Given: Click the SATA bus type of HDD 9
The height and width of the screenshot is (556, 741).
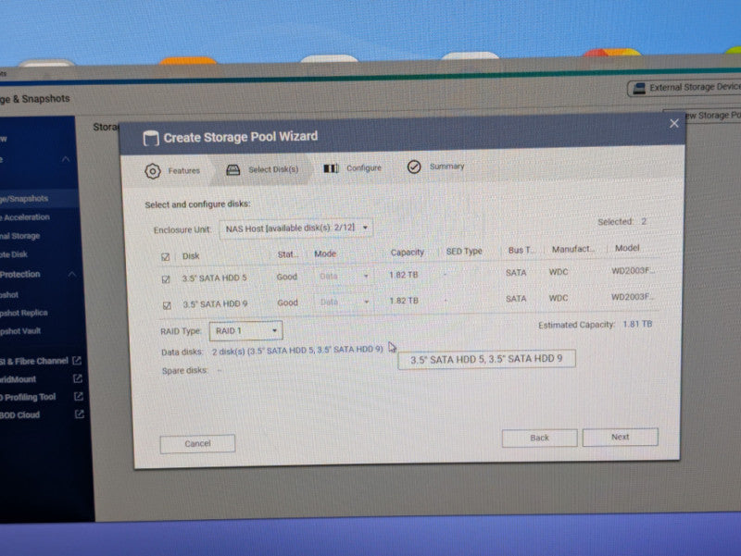Looking at the screenshot, I should tap(516, 299).
